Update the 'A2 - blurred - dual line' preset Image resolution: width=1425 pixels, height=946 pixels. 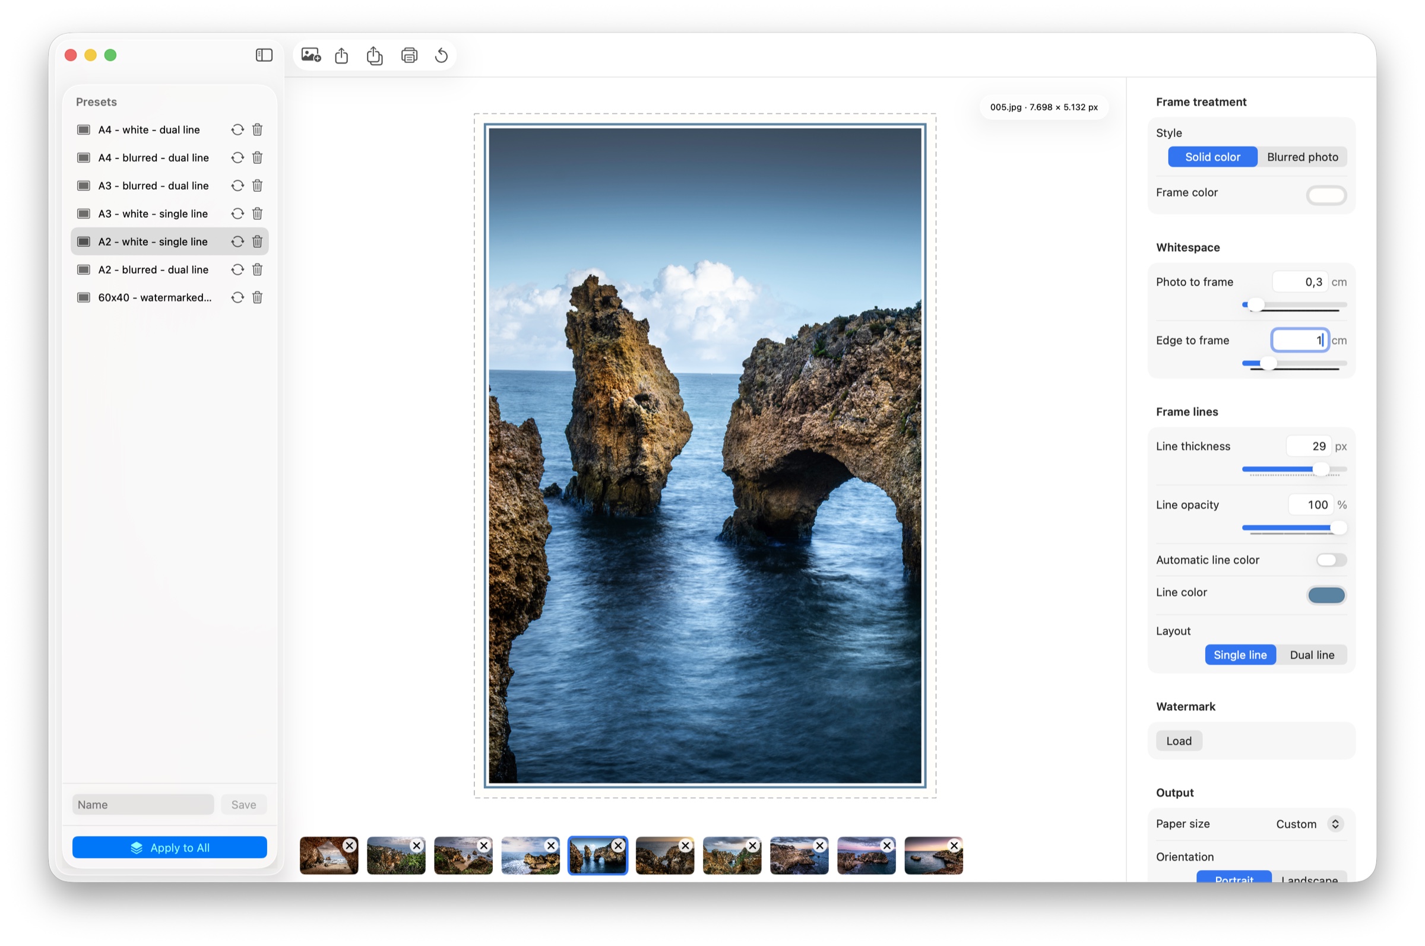point(237,269)
